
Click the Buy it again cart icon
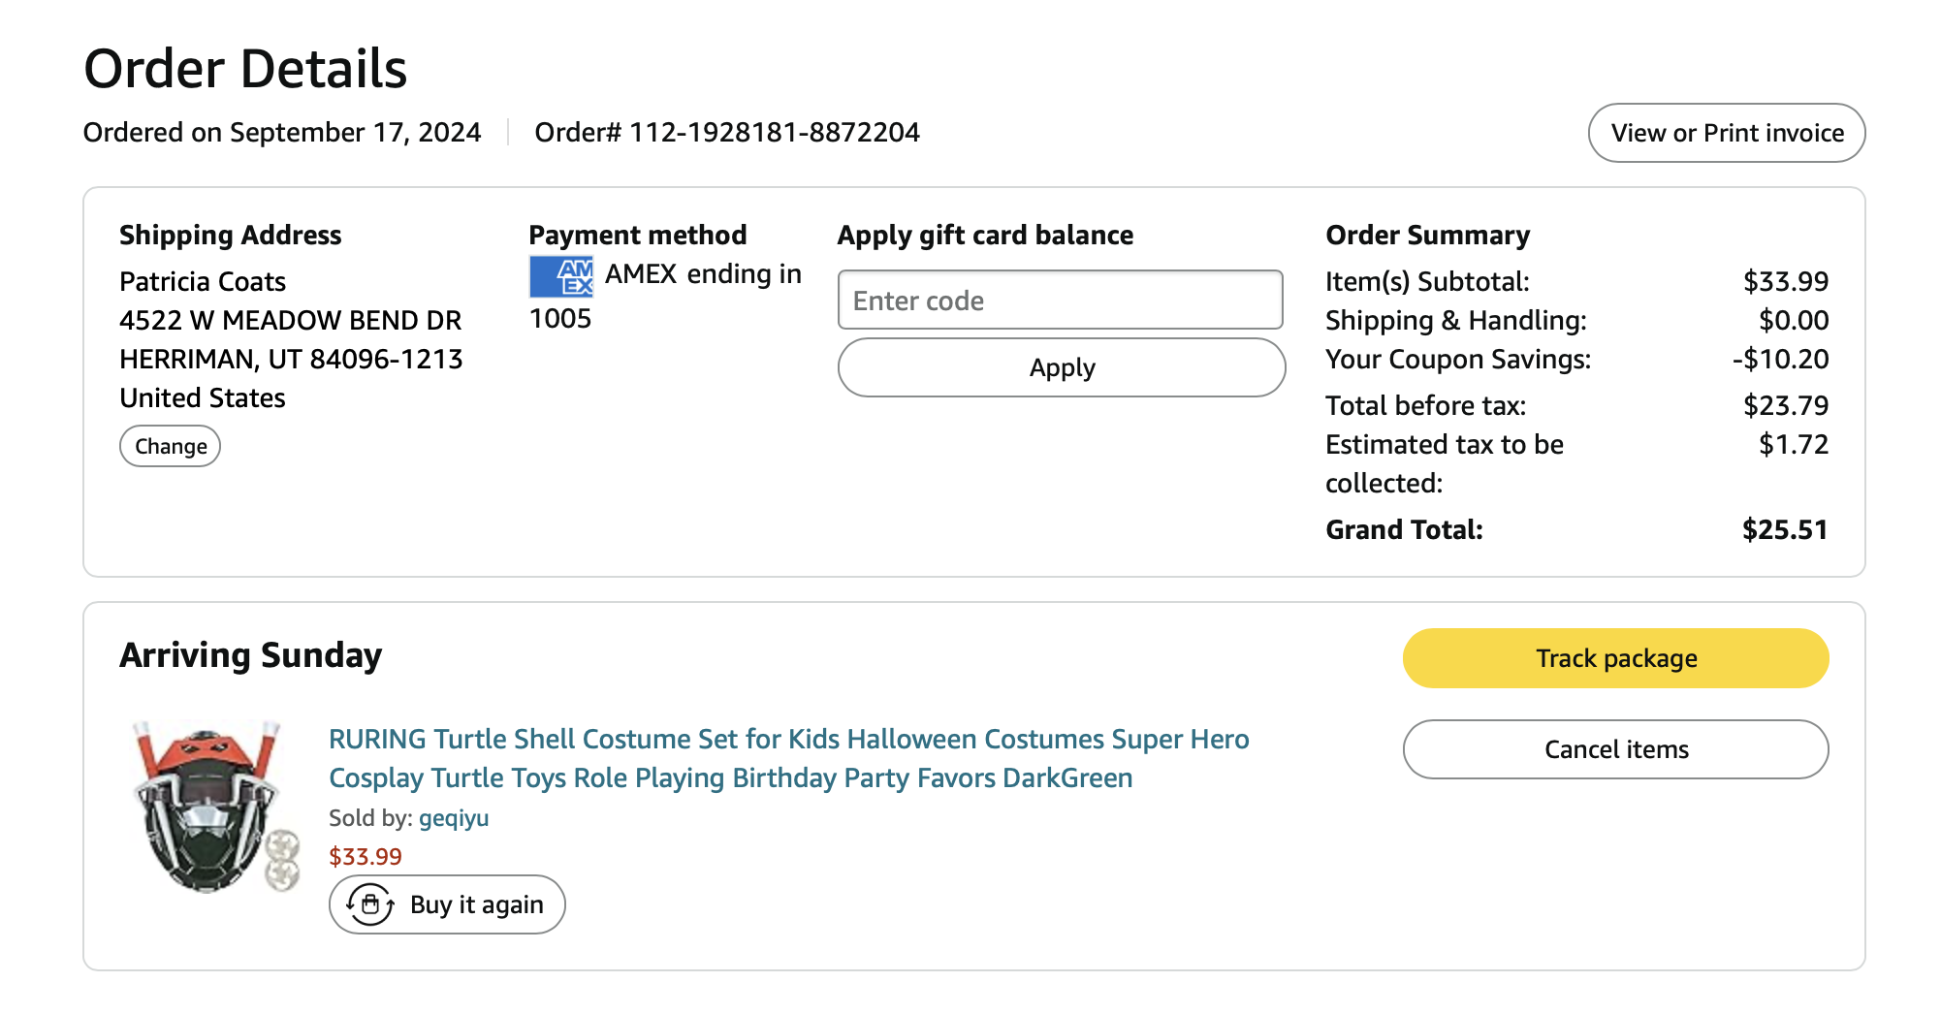click(x=370, y=904)
